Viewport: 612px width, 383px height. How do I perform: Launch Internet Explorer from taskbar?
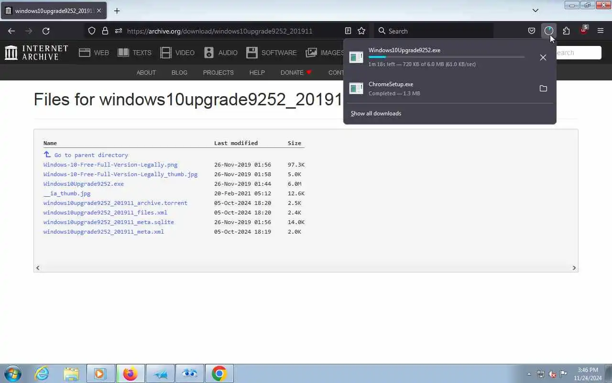[x=42, y=373]
